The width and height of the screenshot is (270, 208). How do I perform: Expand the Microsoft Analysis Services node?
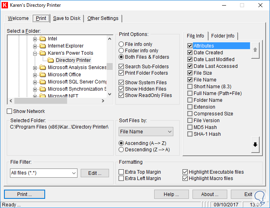point(35,68)
